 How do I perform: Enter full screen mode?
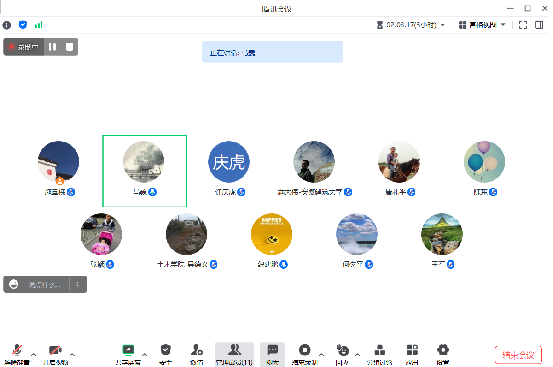523,25
